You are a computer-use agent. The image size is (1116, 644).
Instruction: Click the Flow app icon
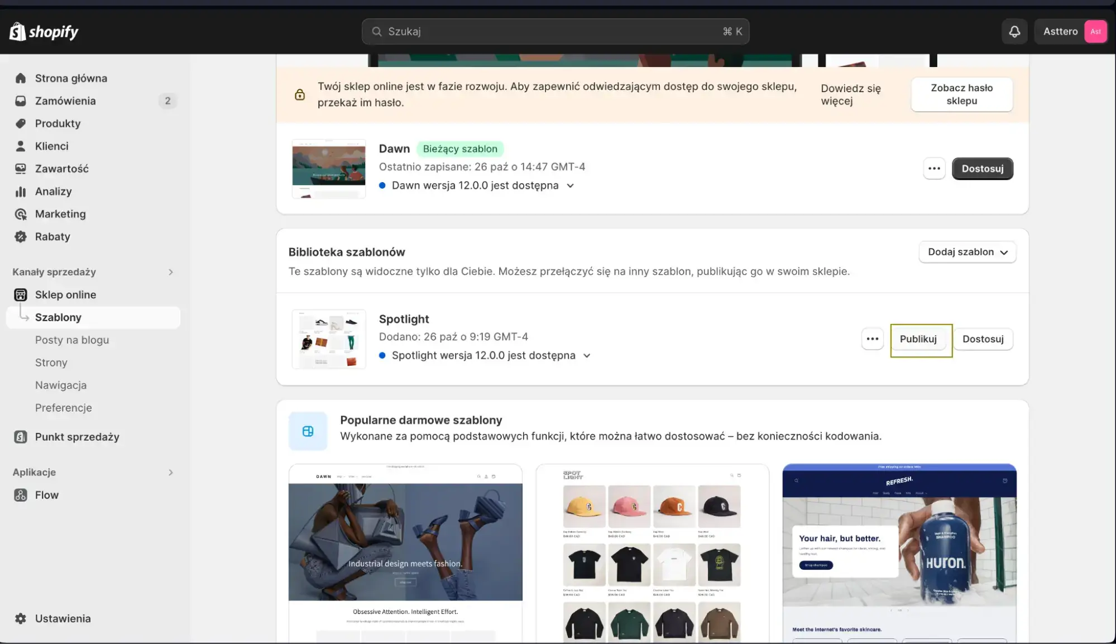[21, 495]
